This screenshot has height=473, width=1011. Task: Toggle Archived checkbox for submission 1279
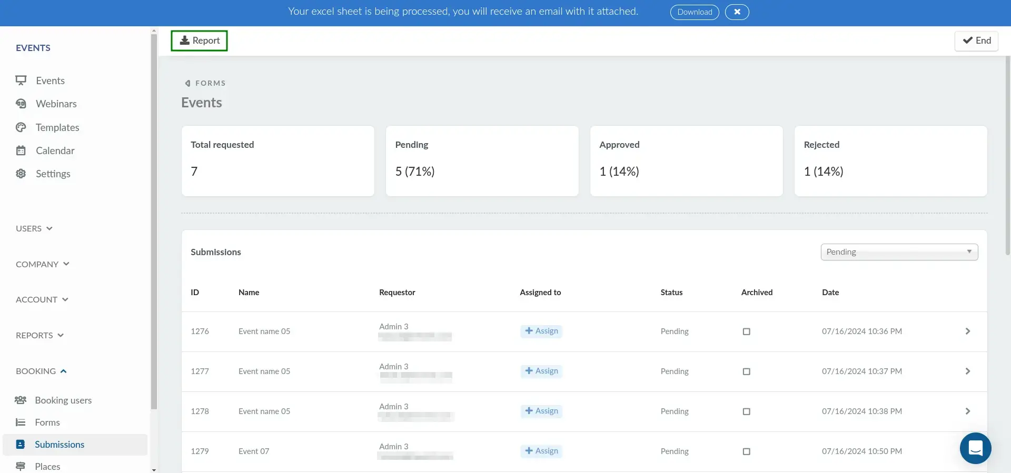click(x=746, y=451)
